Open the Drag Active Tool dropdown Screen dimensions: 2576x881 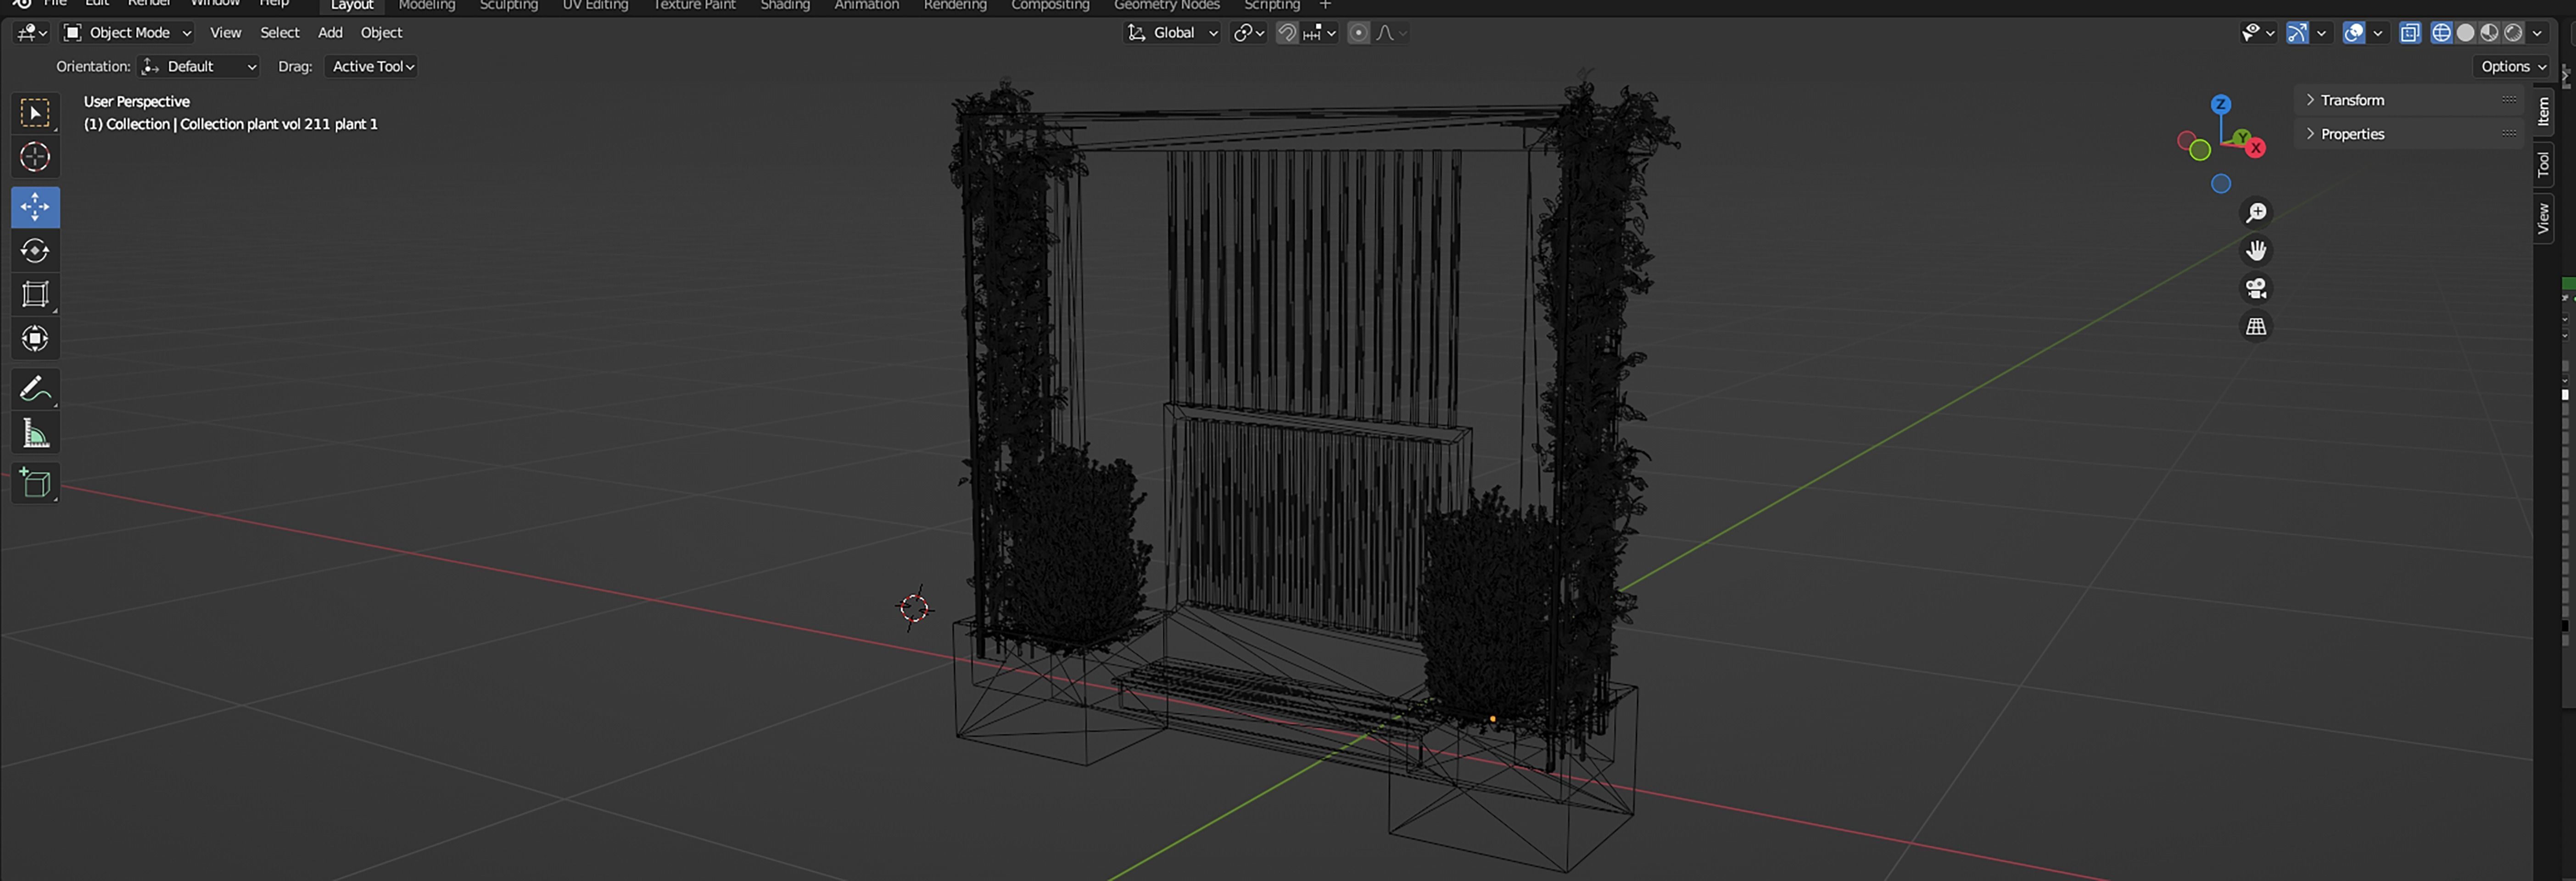click(x=371, y=66)
